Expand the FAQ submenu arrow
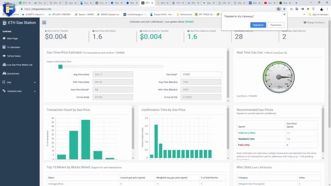This screenshot has width=331, height=186. 35,83
